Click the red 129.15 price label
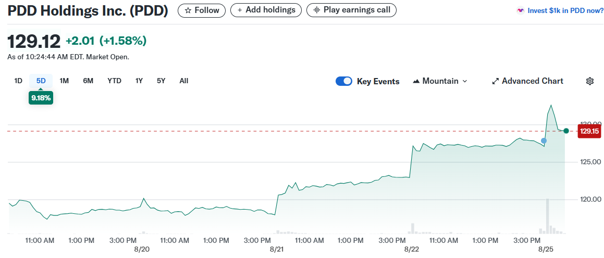 [589, 131]
